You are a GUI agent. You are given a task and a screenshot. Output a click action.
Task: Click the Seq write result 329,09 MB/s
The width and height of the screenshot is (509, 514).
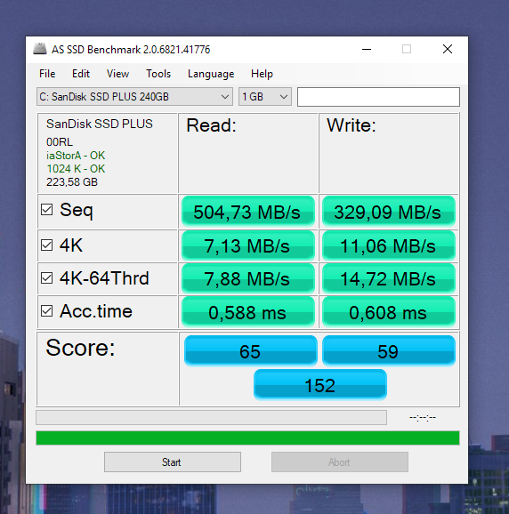point(389,212)
